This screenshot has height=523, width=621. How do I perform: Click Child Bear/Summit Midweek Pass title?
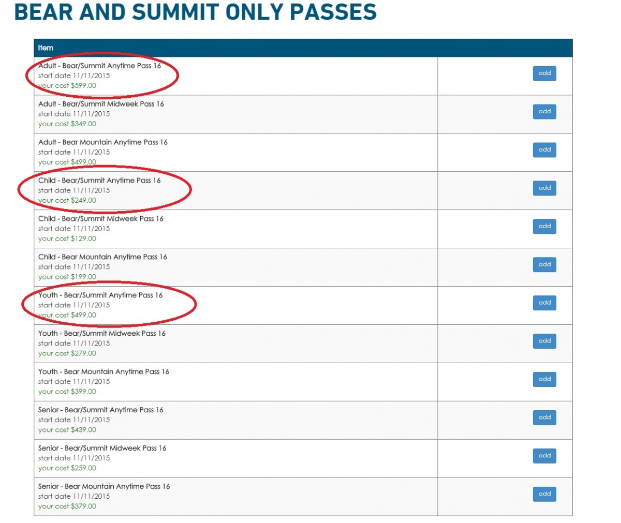100,219
